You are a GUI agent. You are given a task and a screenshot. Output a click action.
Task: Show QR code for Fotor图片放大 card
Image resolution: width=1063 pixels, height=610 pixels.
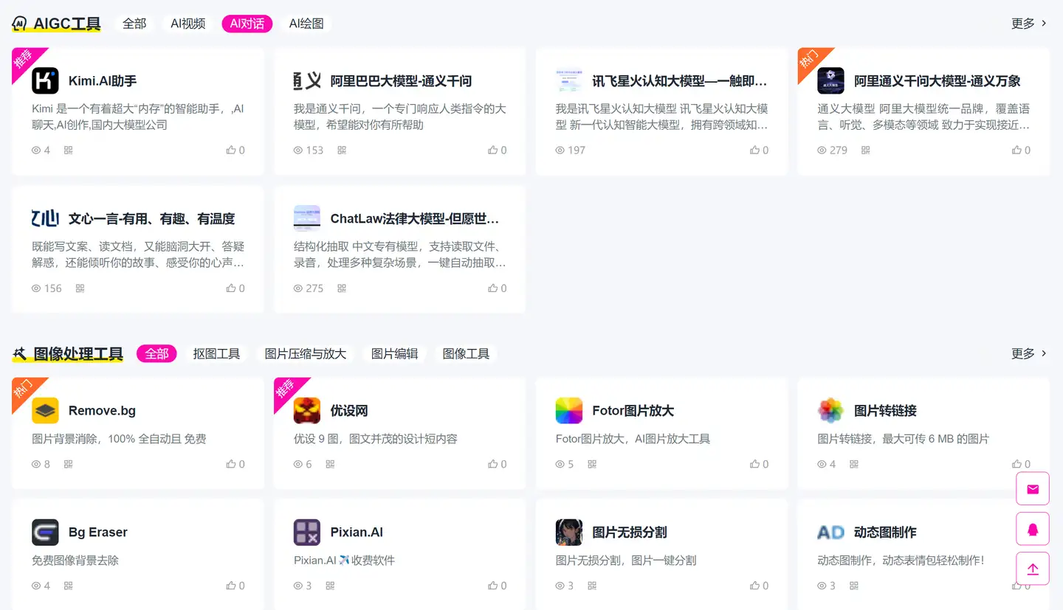[x=592, y=464]
